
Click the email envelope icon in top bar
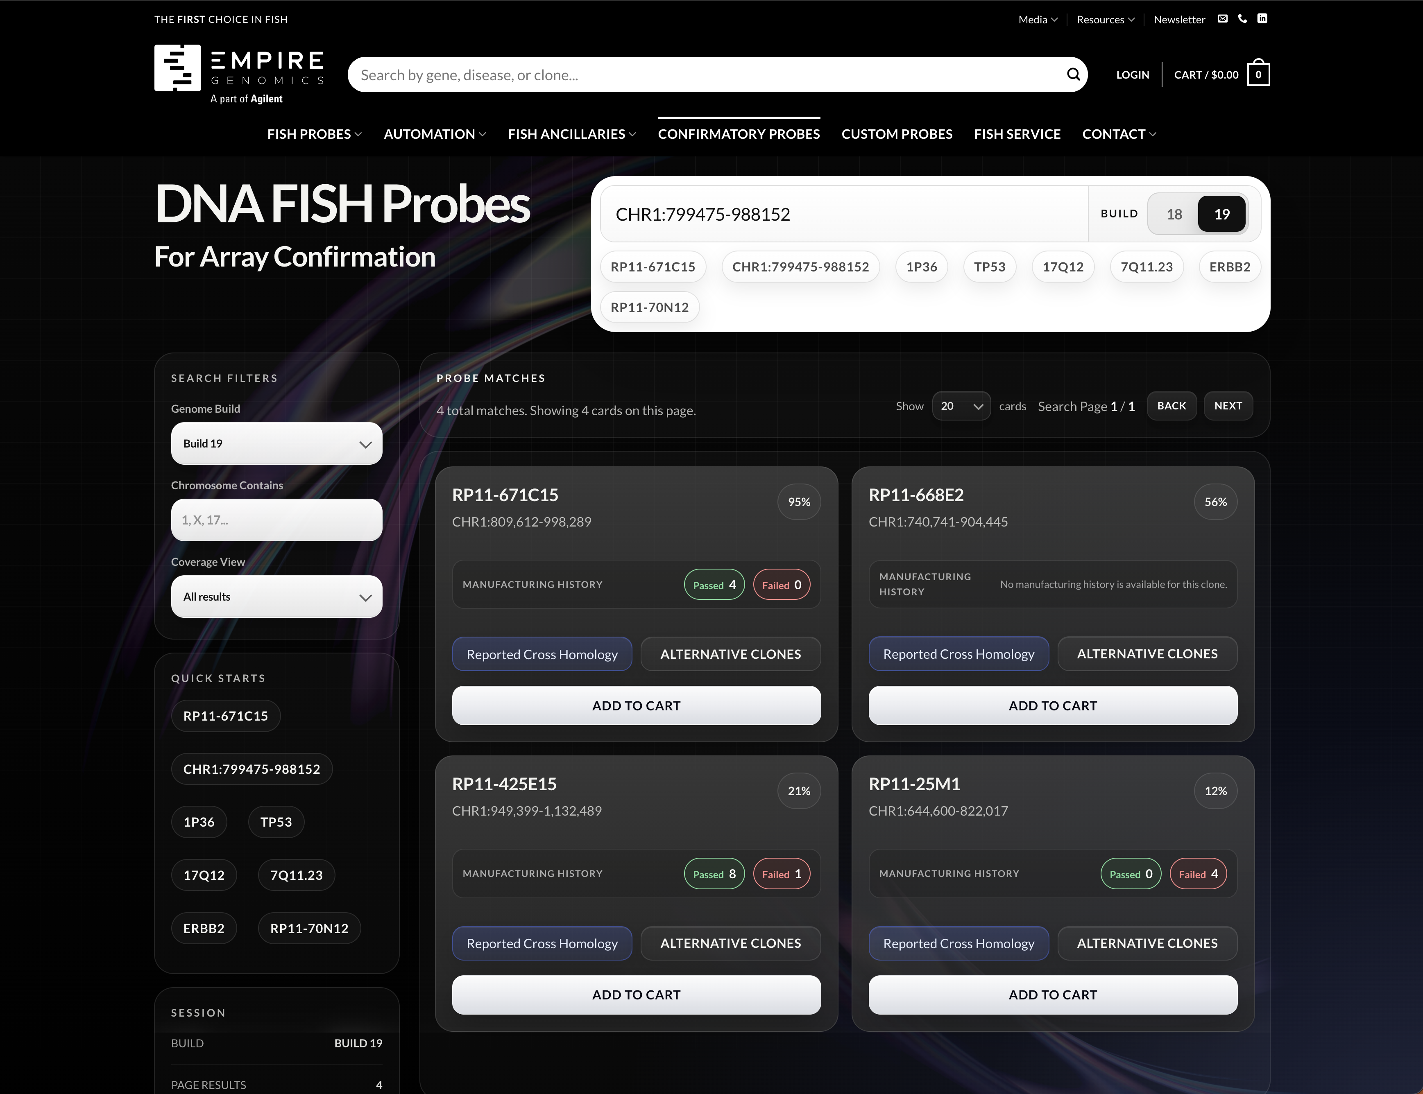click(x=1222, y=19)
